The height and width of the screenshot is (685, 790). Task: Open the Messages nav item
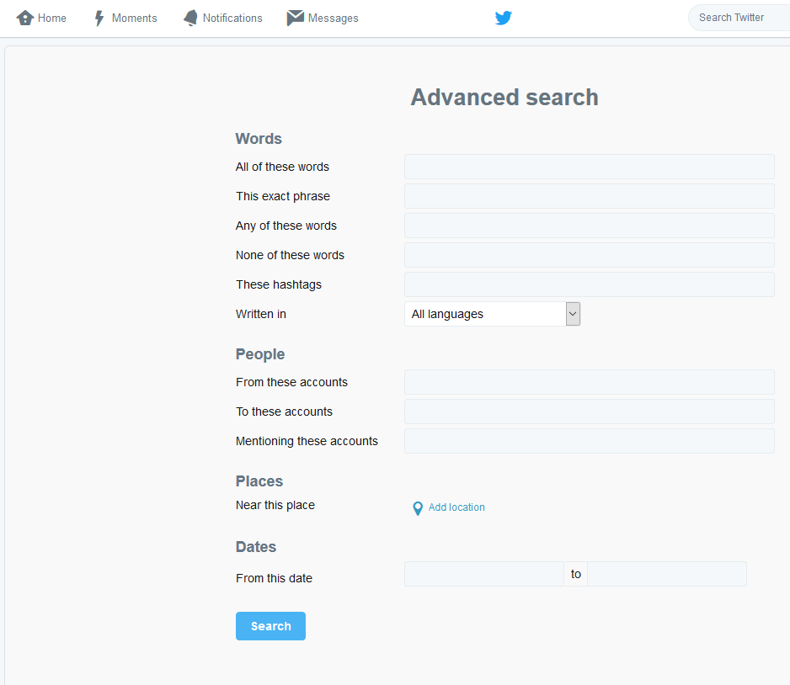(323, 19)
